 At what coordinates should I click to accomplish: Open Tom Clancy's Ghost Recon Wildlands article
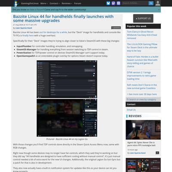pos(142,35)
